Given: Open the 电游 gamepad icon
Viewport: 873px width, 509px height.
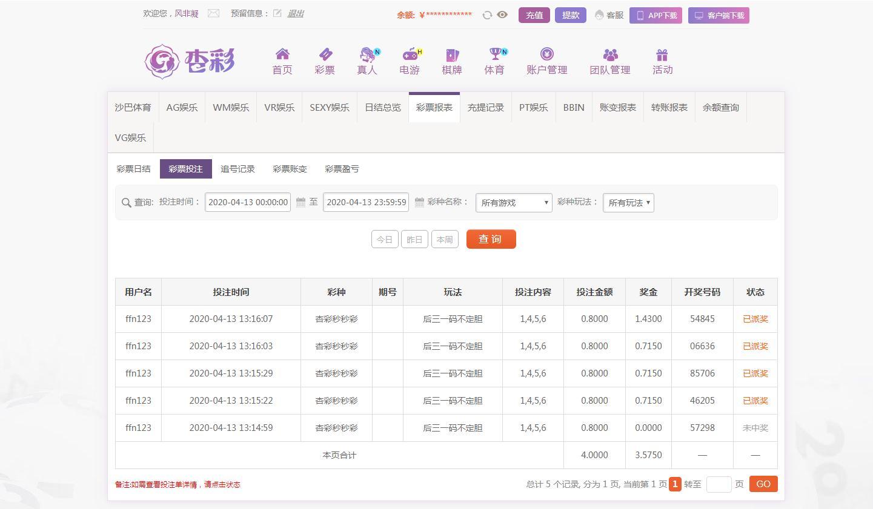Looking at the screenshot, I should click(x=410, y=54).
